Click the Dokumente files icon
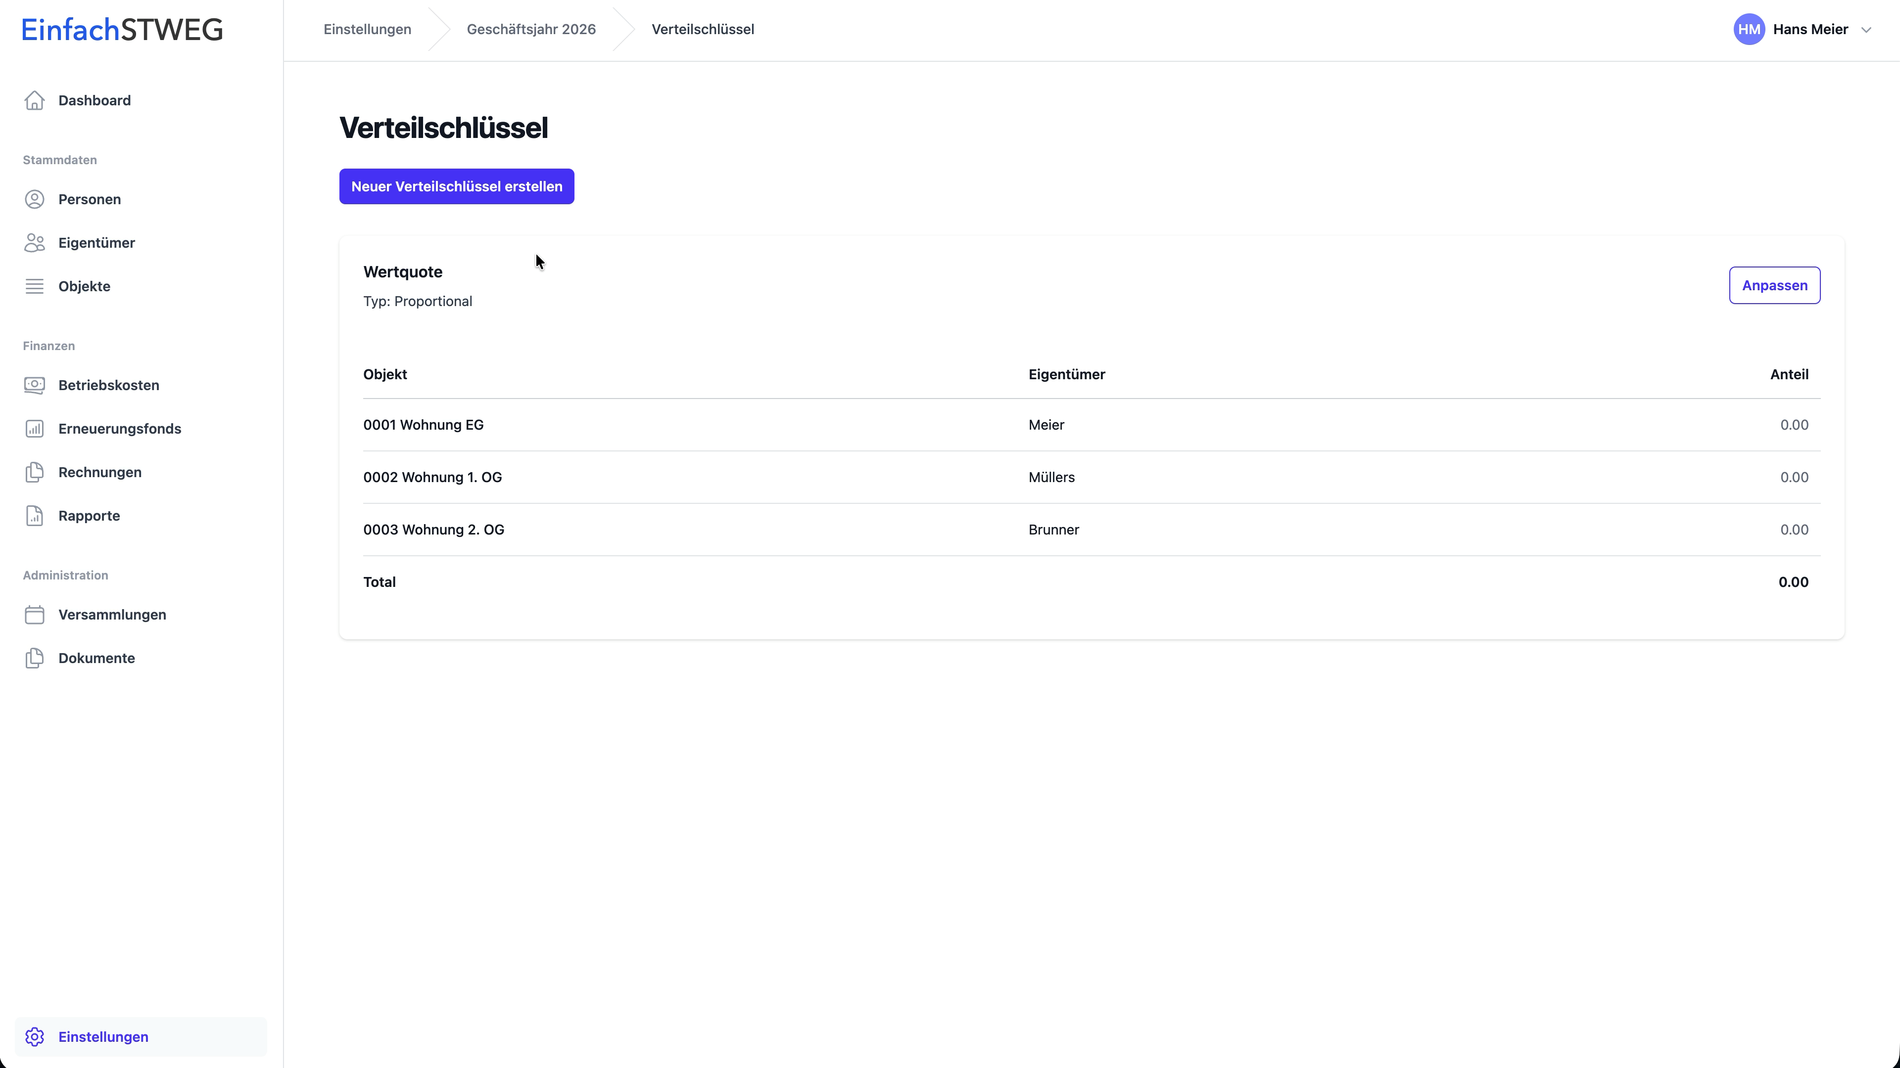Viewport: 1900px width, 1068px height. (35, 658)
